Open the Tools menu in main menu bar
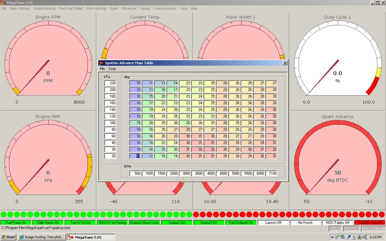The width and height of the screenshot is (386, 241). [x=184, y=8]
